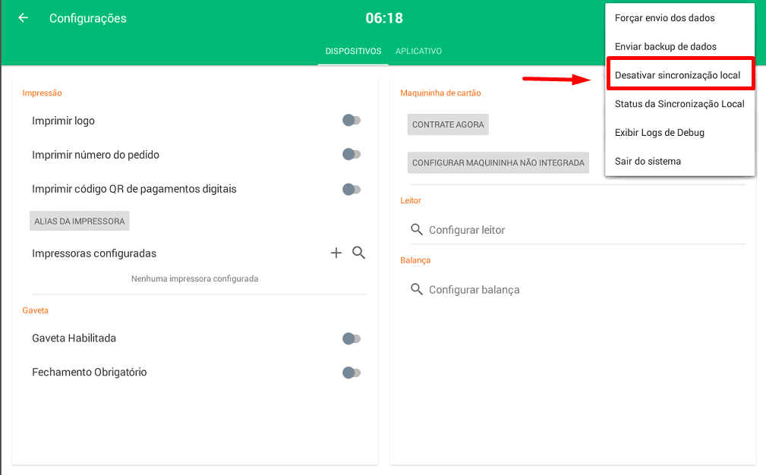This screenshot has height=475, width=766.
Task: Click the Impressoras configuradas label
Action: click(94, 253)
